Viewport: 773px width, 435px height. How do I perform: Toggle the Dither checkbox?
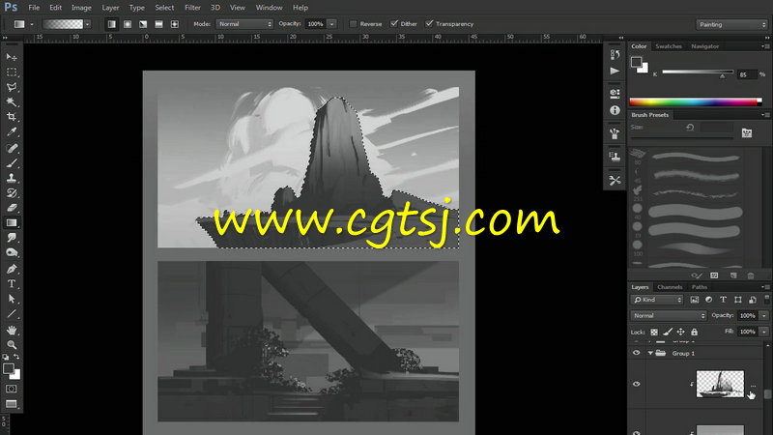[x=394, y=23]
